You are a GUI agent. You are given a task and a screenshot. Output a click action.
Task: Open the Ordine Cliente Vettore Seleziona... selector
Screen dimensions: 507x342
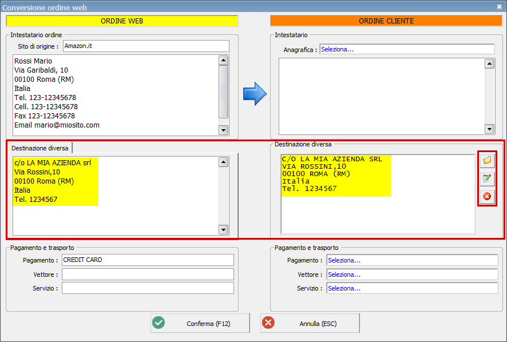point(412,275)
